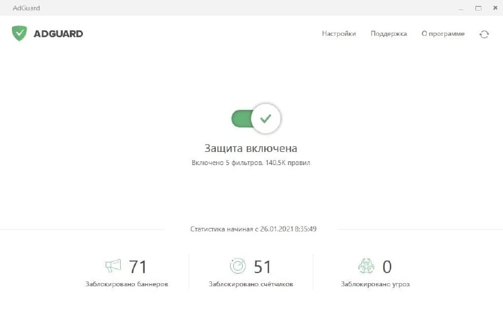Click the number 51 trackers count

[x=262, y=267]
